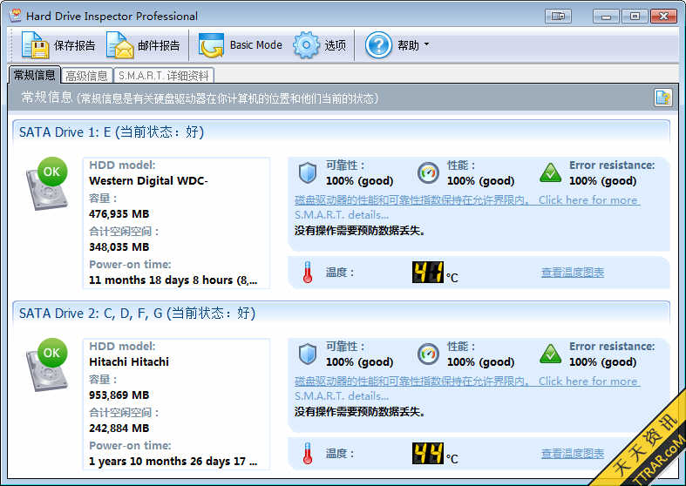Click the 选项 text label
The image size is (686, 486).
point(335,45)
